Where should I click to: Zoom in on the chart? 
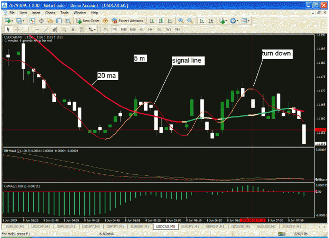click(x=181, y=21)
